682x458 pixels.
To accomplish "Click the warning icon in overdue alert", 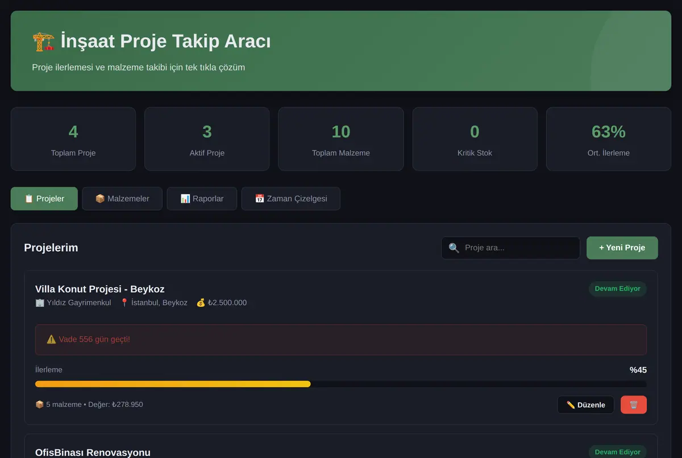I will point(51,339).
